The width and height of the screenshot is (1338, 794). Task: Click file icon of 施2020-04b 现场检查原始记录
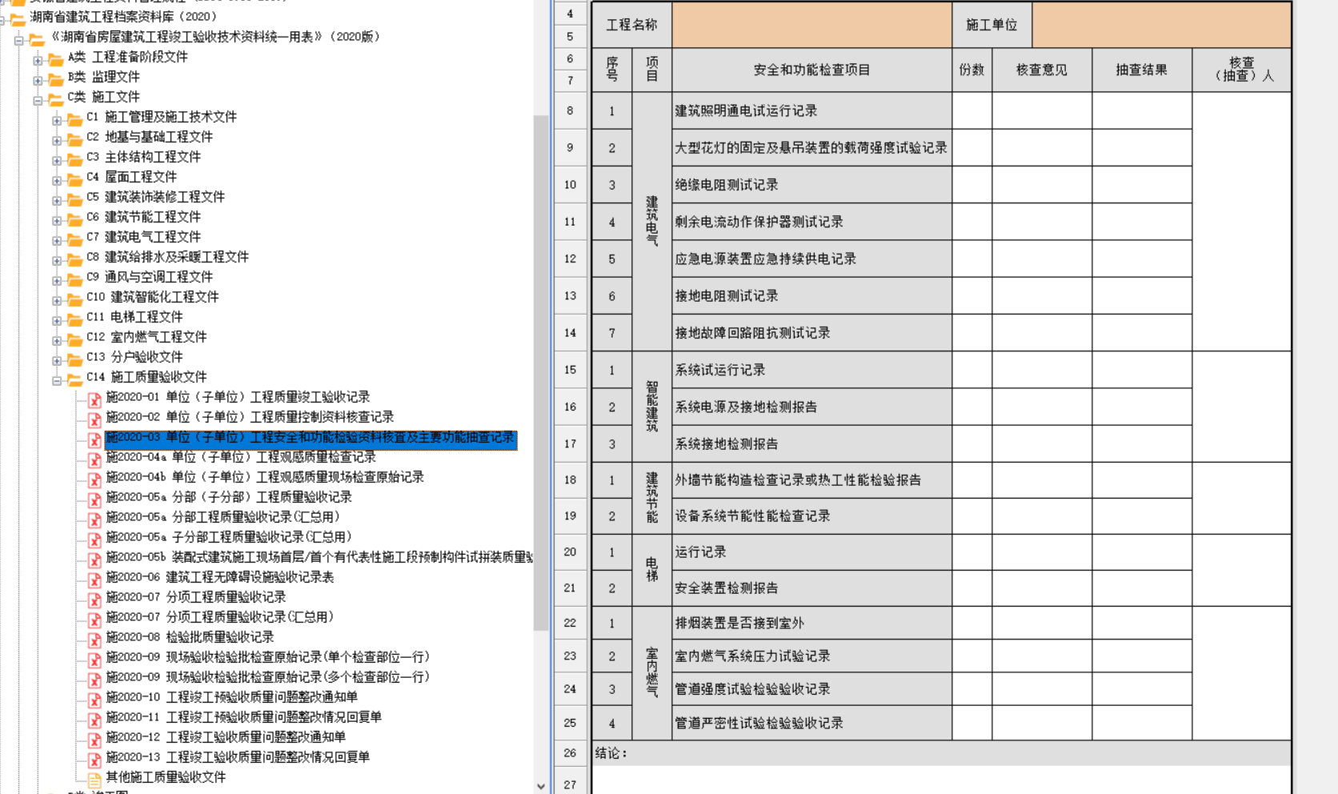(94, 479)
